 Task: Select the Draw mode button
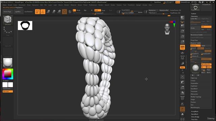pyautogui.click(x=43, y=12)
